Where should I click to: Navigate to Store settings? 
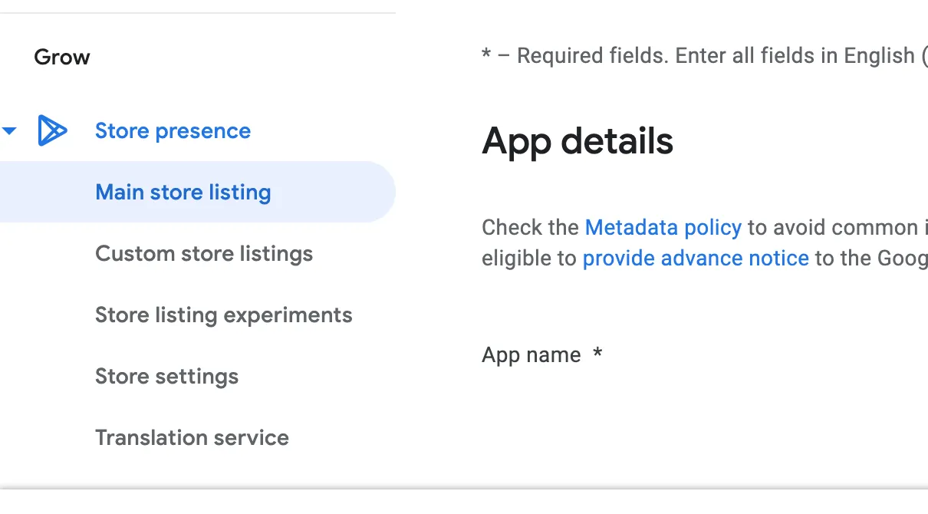[166, 377]
